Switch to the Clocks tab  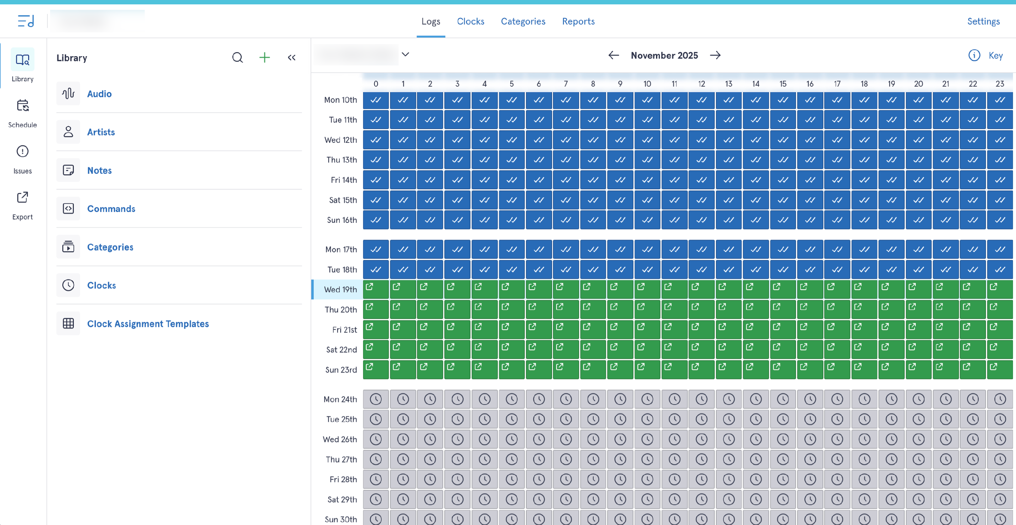tap(470, 21)
